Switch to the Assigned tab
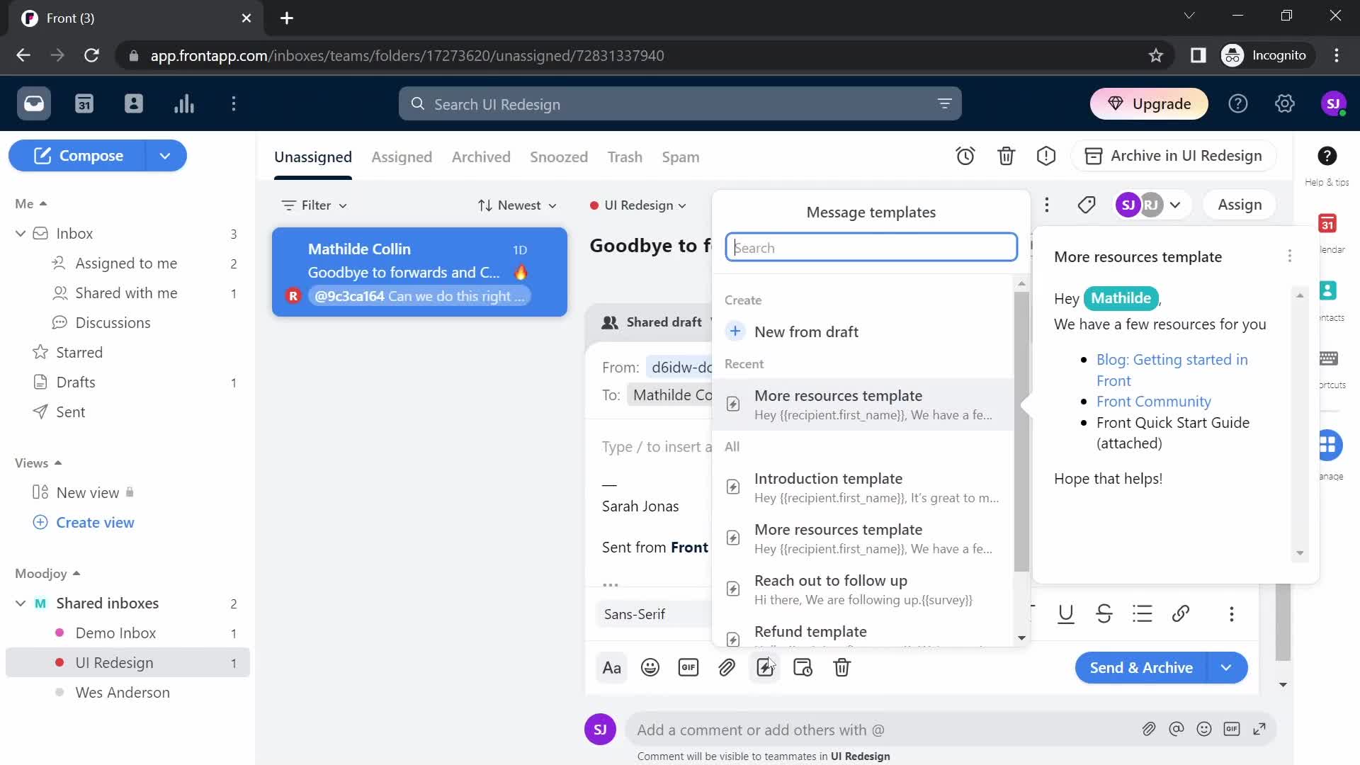1360x765 pixels. [402, 157]
